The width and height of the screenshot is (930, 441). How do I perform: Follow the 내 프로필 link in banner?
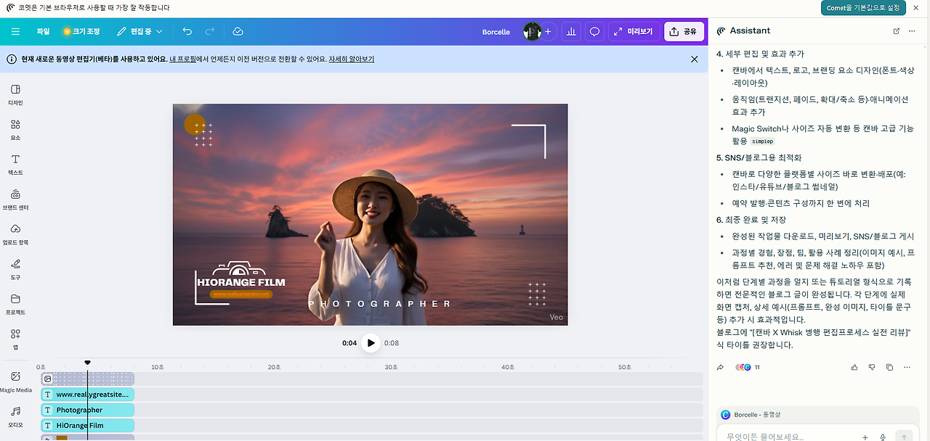pos(183,59)
